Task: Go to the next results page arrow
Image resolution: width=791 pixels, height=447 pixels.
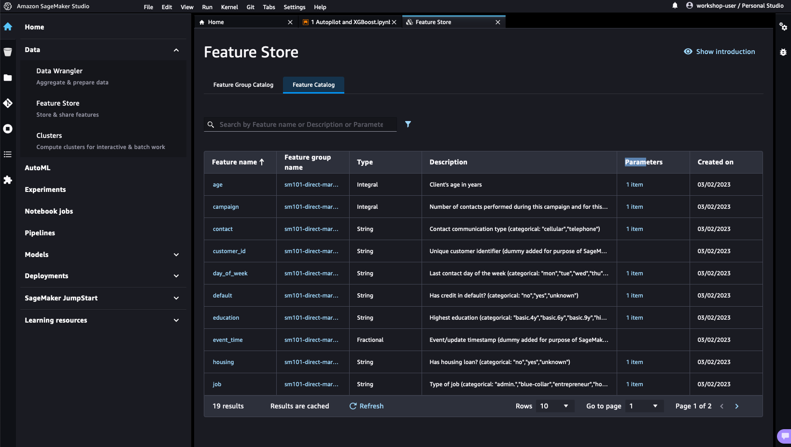Action: pyautogui.click(x=737, y=406)
